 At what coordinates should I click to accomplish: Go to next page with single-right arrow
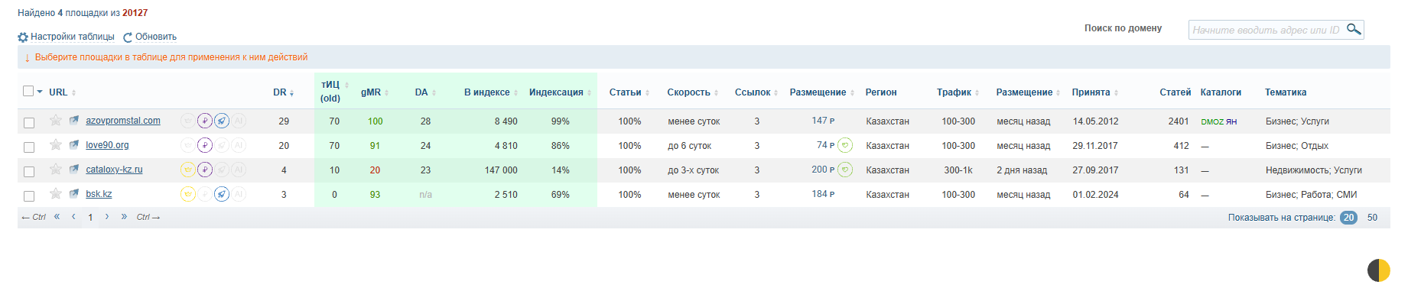tap(107, 217)
